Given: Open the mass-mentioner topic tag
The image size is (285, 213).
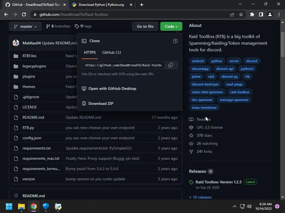Looking at the screenshot, I should (x=204, y=108).
